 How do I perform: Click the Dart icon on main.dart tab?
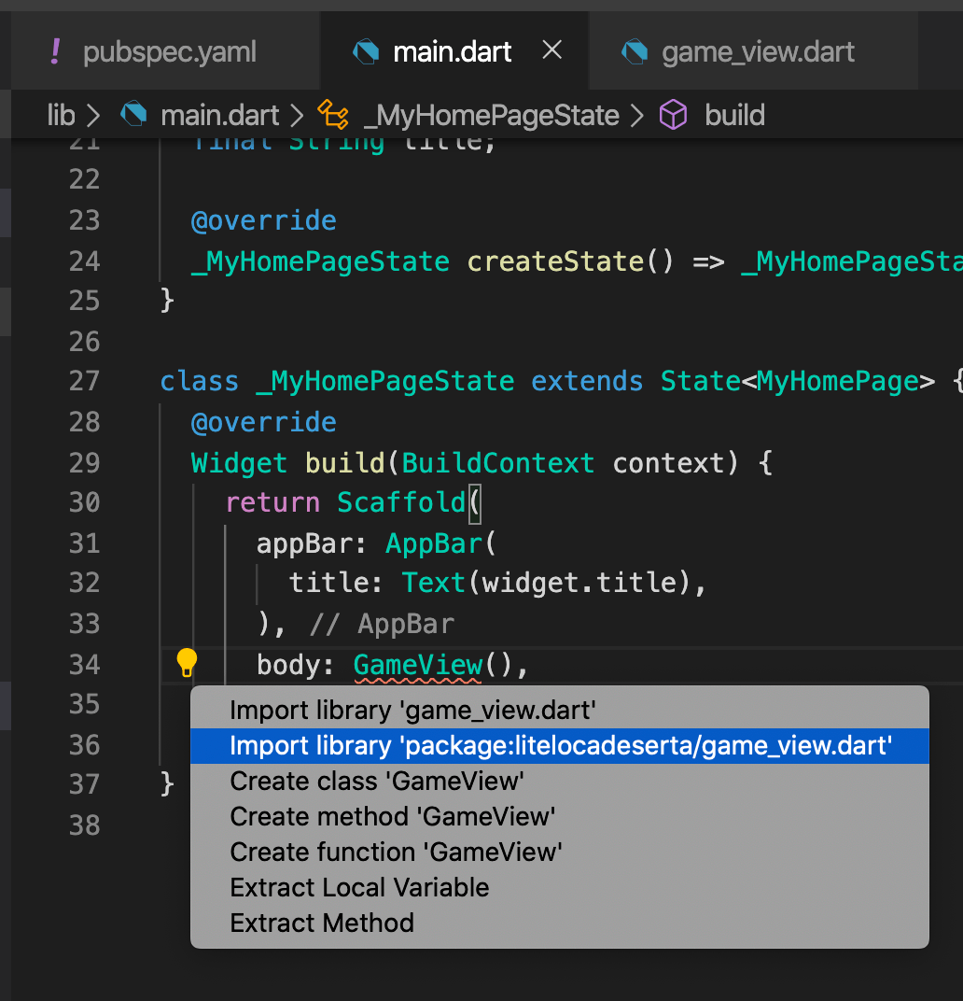366,51
